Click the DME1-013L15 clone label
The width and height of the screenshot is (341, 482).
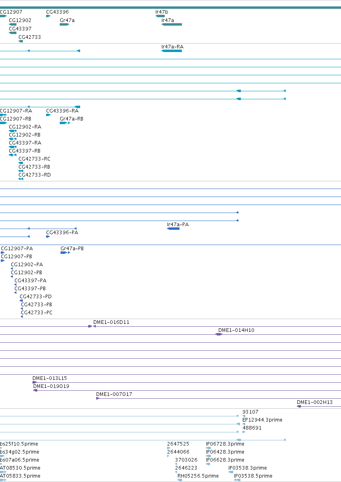(x=50, y=378)
